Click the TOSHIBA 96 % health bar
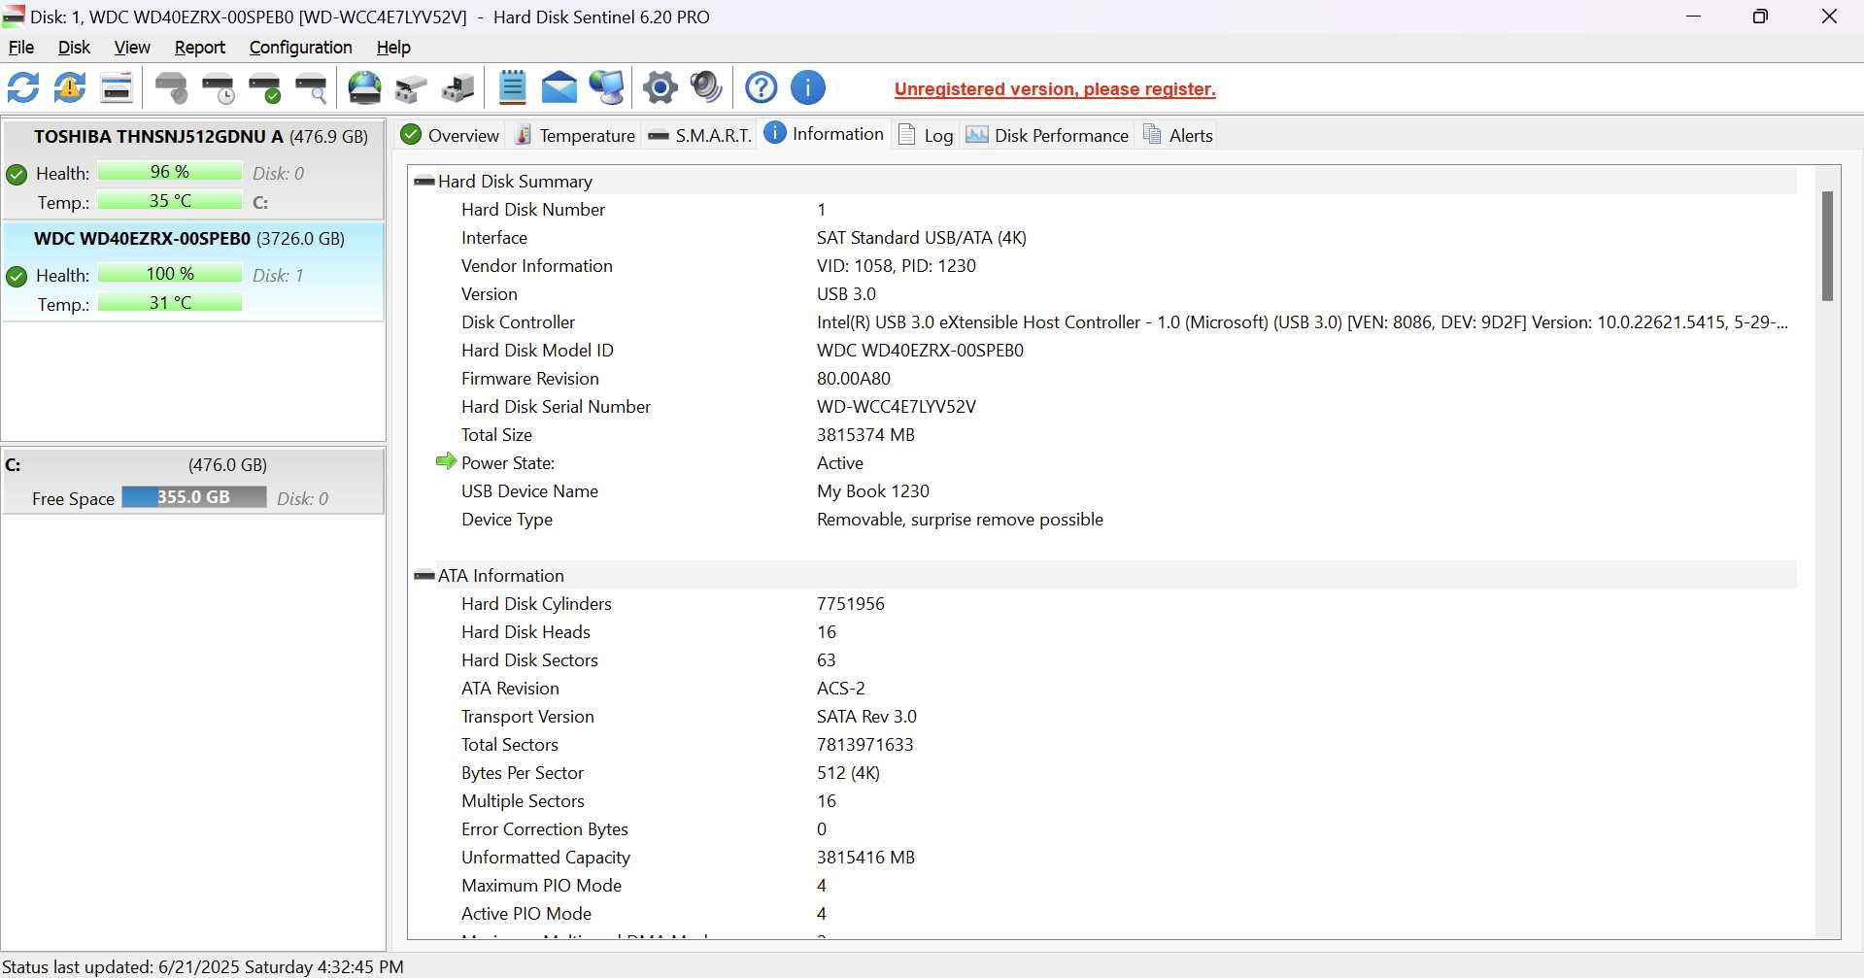This screenshot has height=978, width=1864. pyautogui.click(x=170, y=172)
